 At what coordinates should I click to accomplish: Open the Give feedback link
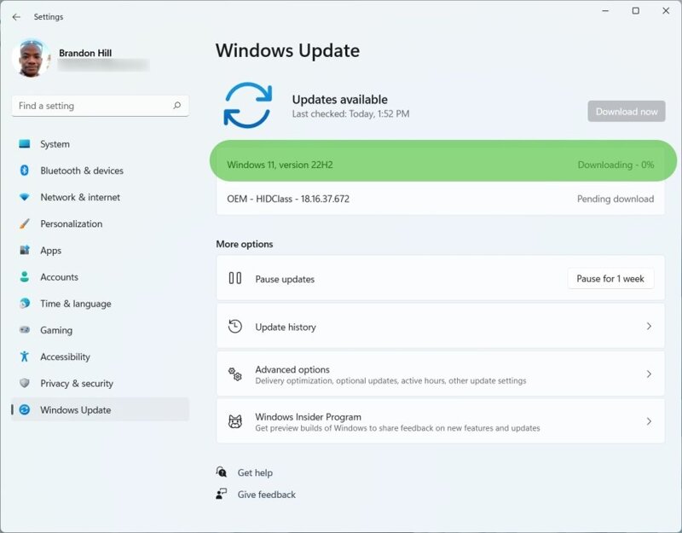click(267, 495)
